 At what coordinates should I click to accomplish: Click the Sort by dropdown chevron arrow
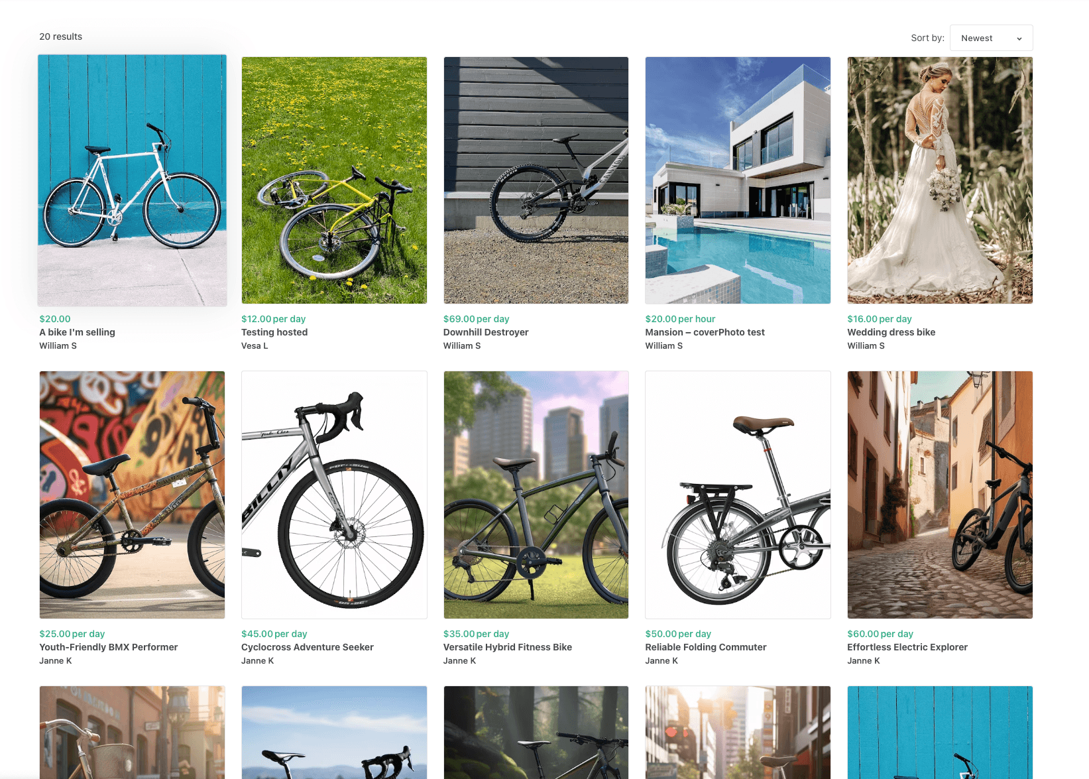click(1019, 38)
